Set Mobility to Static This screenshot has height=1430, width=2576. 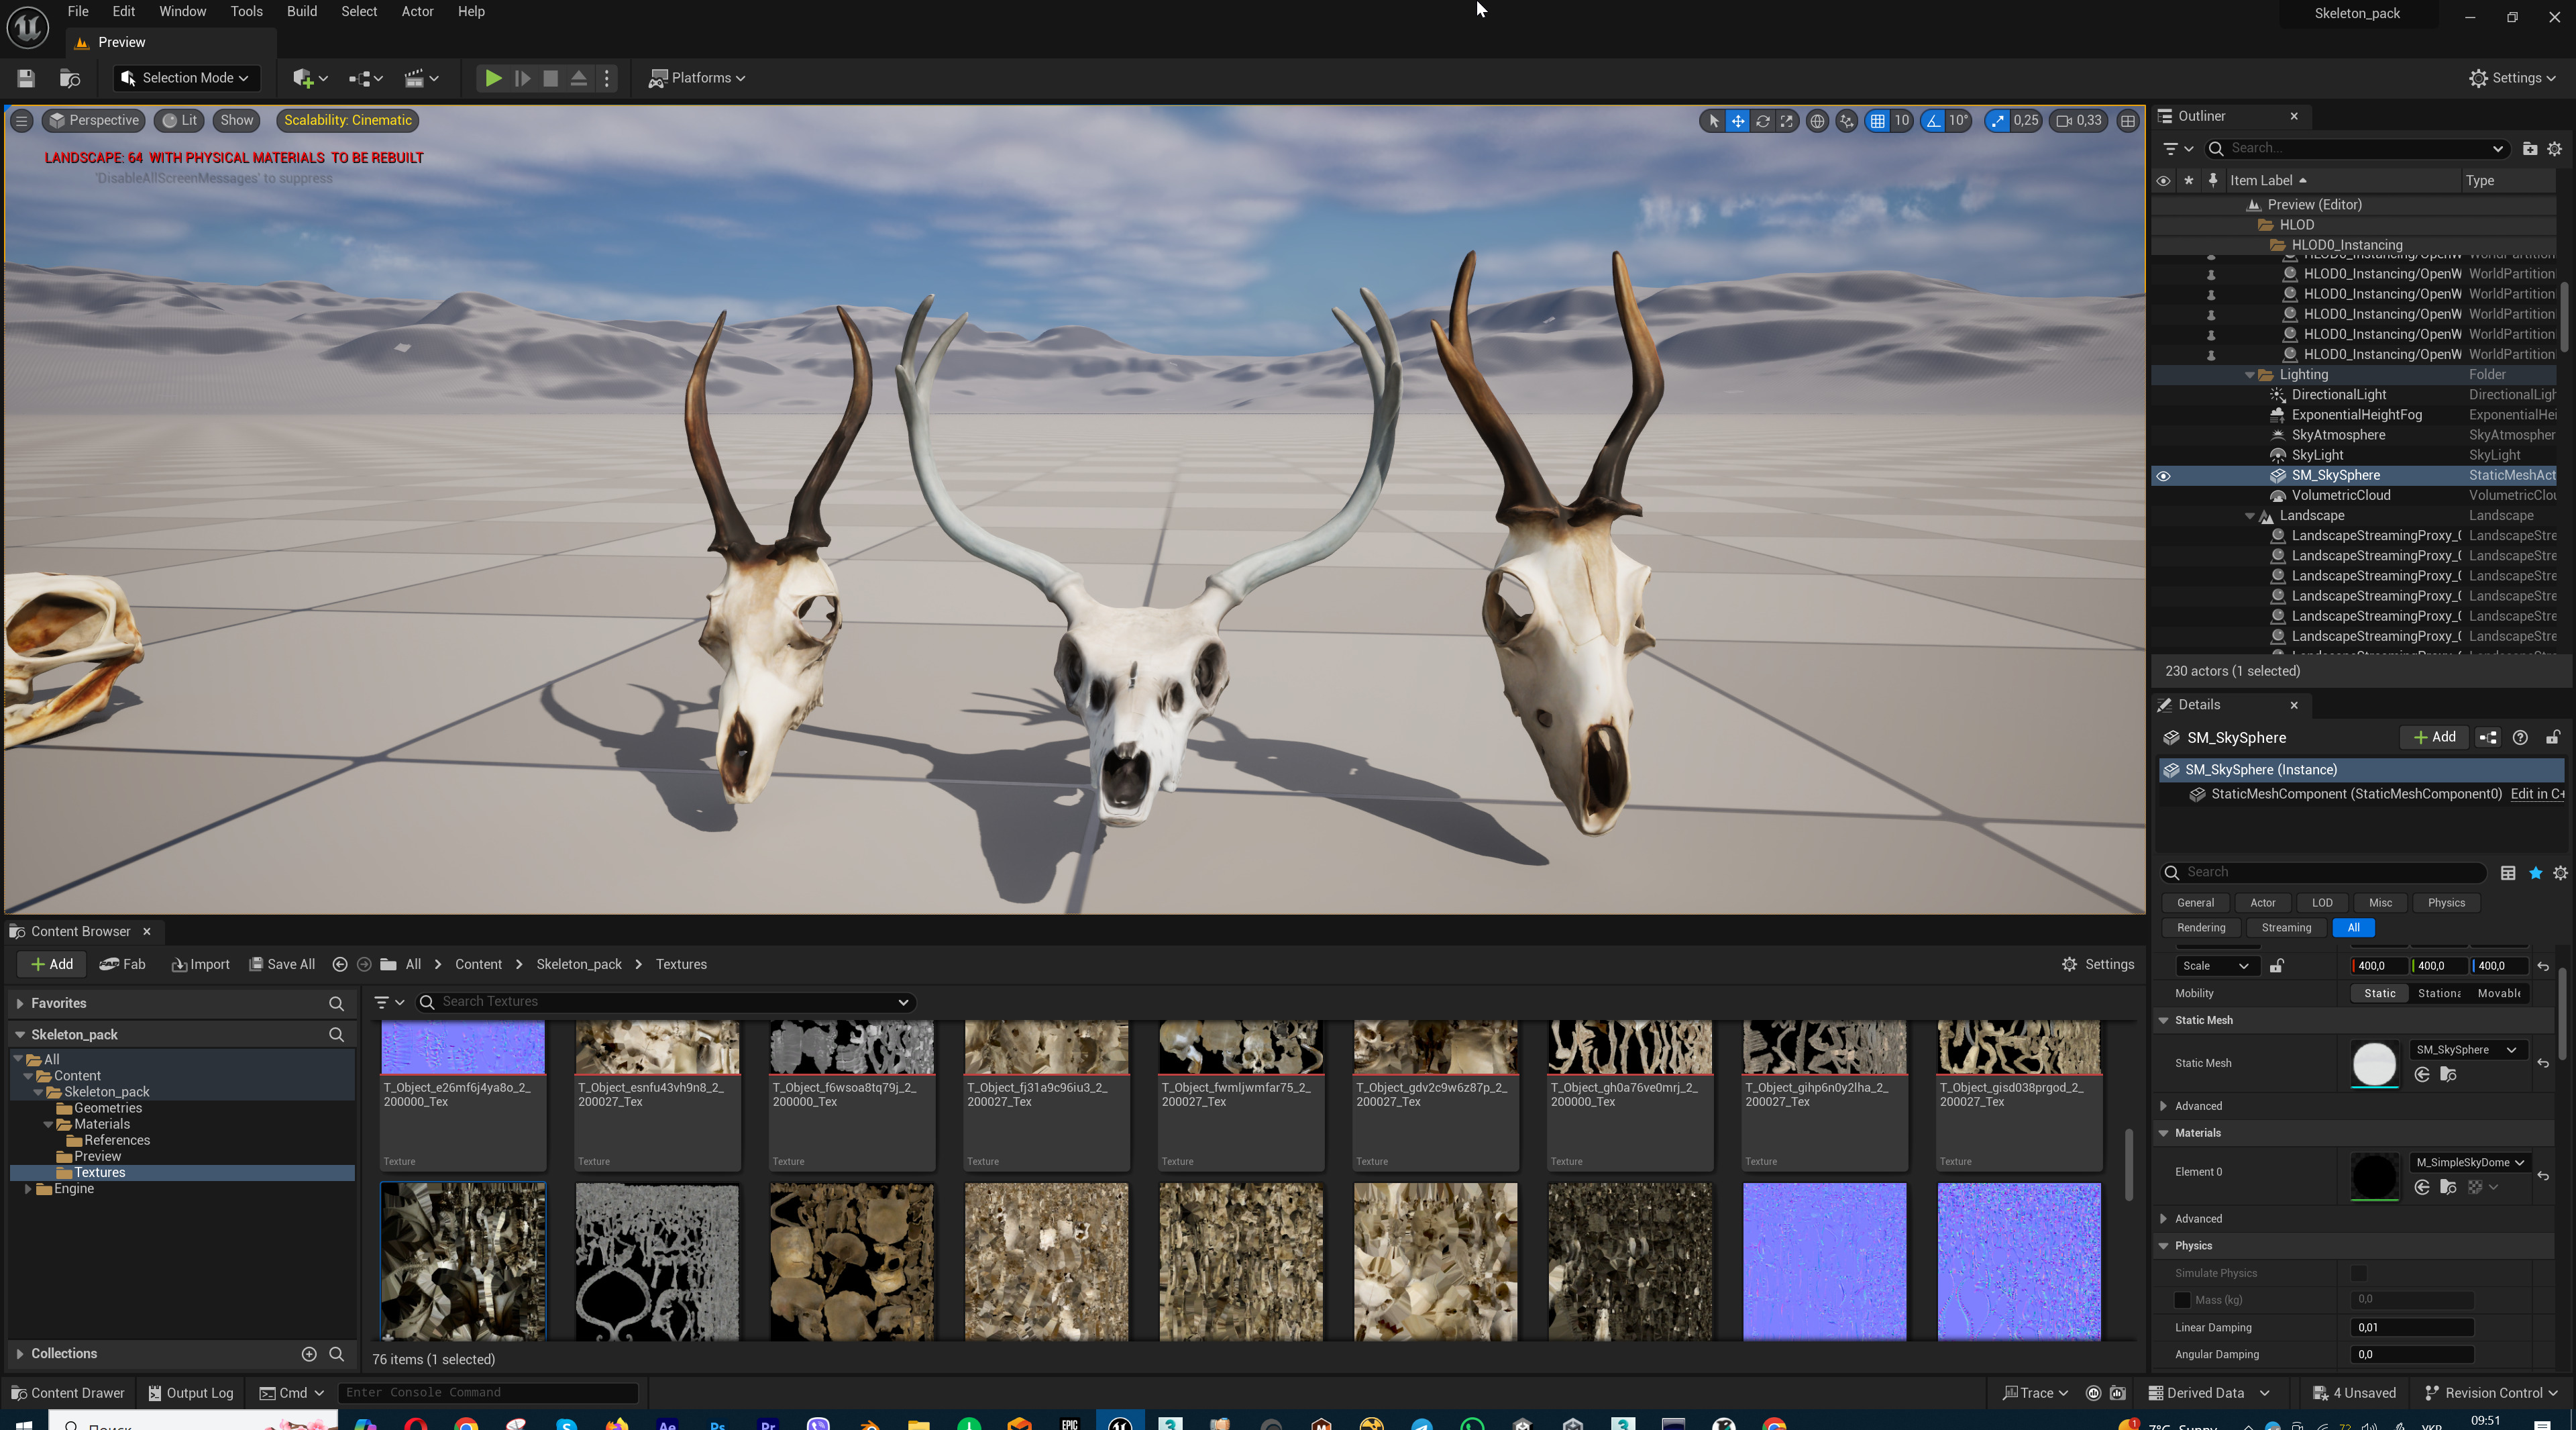[x=2379, y=994]
